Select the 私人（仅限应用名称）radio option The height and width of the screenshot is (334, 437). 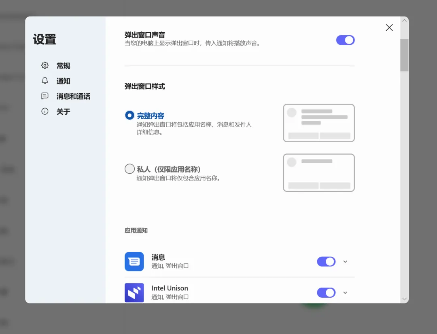[129, 168]
